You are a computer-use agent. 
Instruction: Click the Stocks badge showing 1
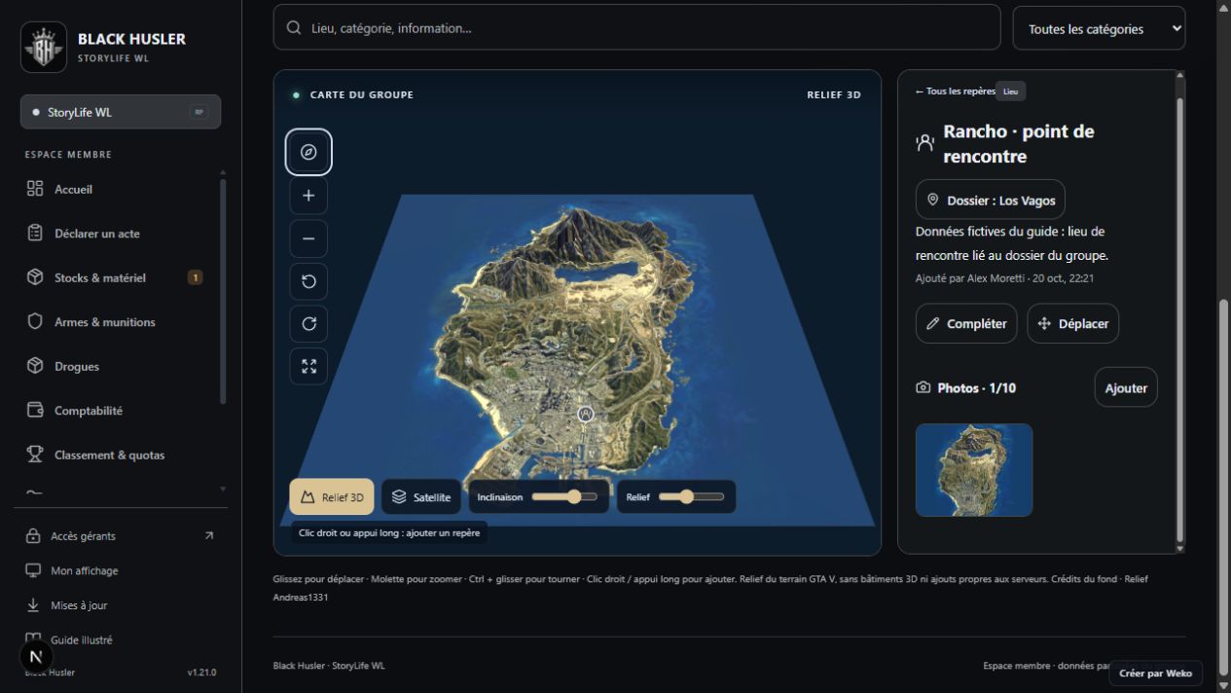point(195,277)
